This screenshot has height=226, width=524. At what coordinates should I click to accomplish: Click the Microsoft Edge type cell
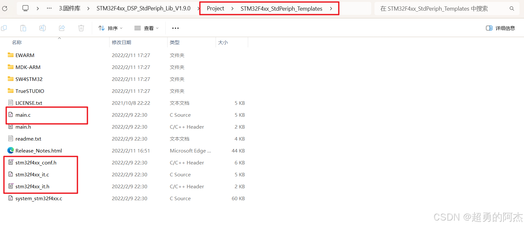190,151
